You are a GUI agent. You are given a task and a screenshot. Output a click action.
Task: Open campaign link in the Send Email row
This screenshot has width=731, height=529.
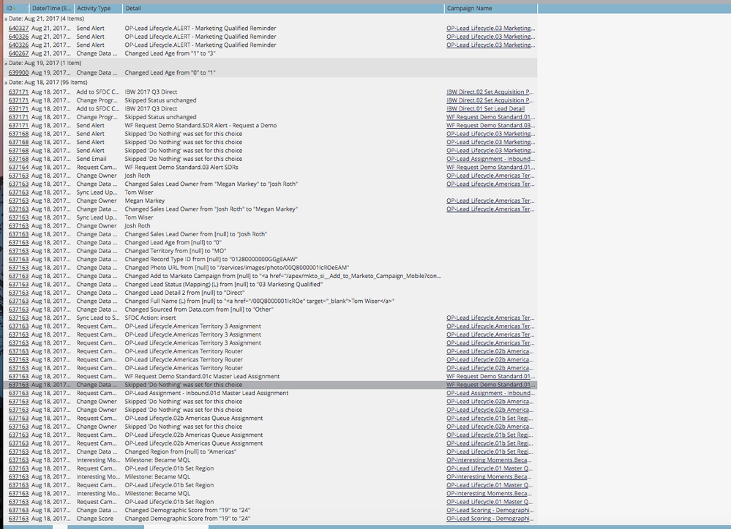click(x=490, y=159)
